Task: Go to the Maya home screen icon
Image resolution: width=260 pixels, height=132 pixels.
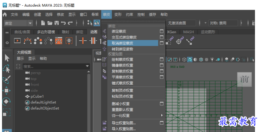Action: click(x=5, y=14)
